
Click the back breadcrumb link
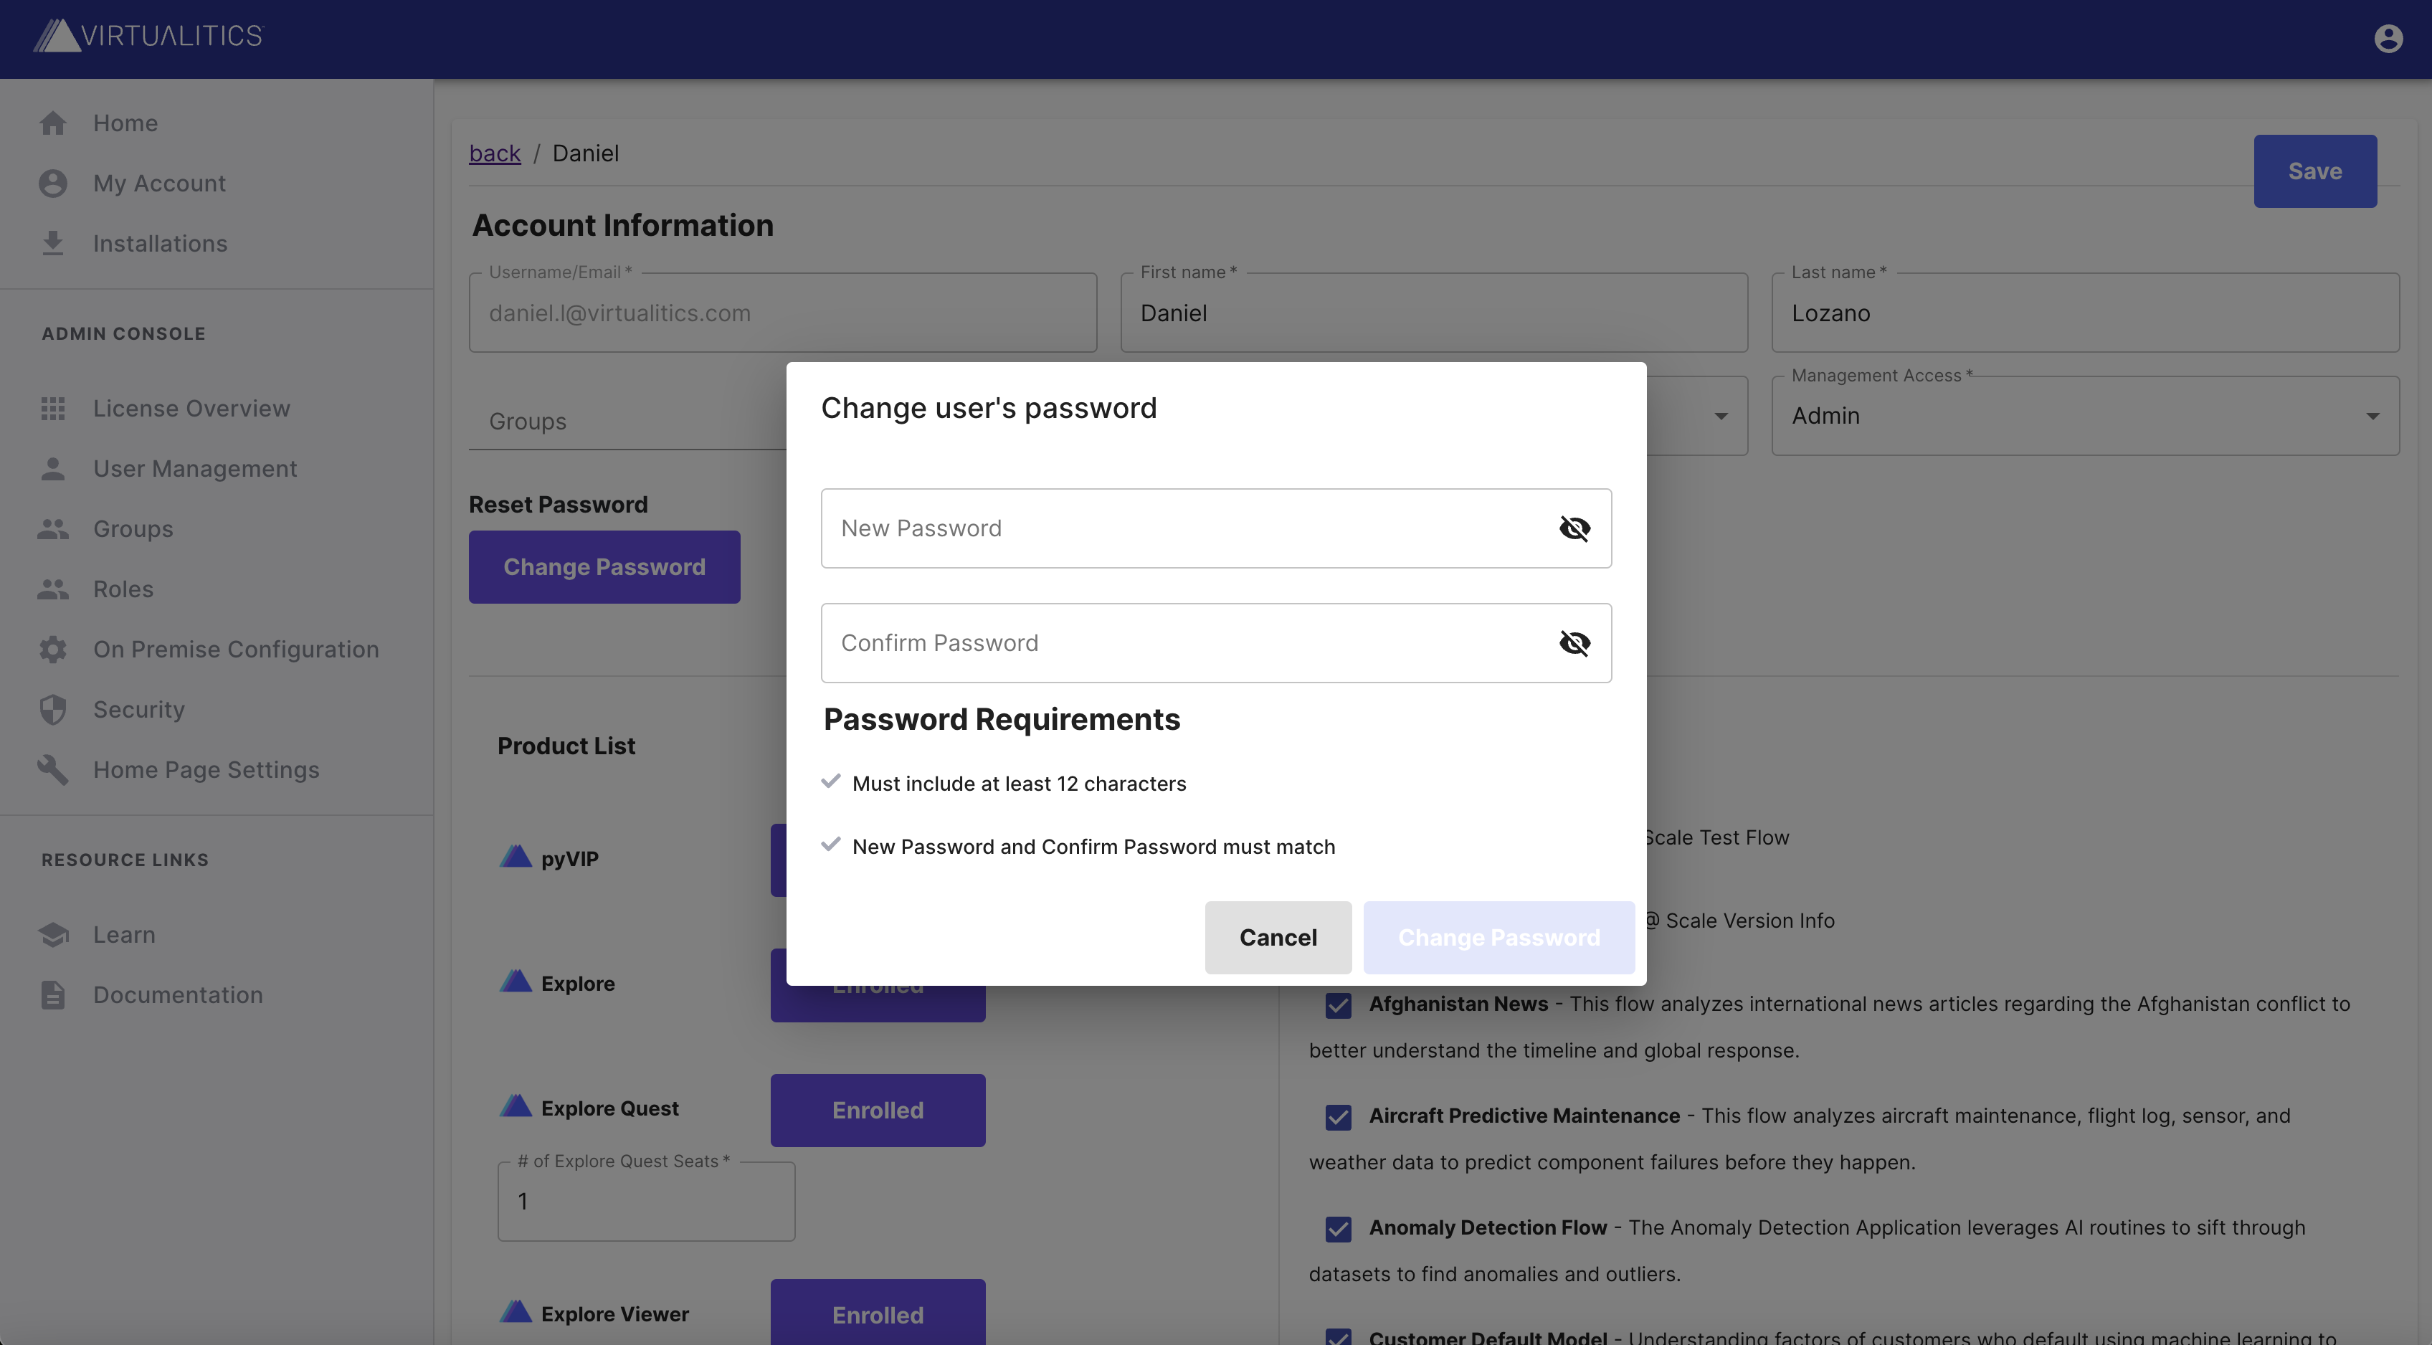[x=495, y=152]
